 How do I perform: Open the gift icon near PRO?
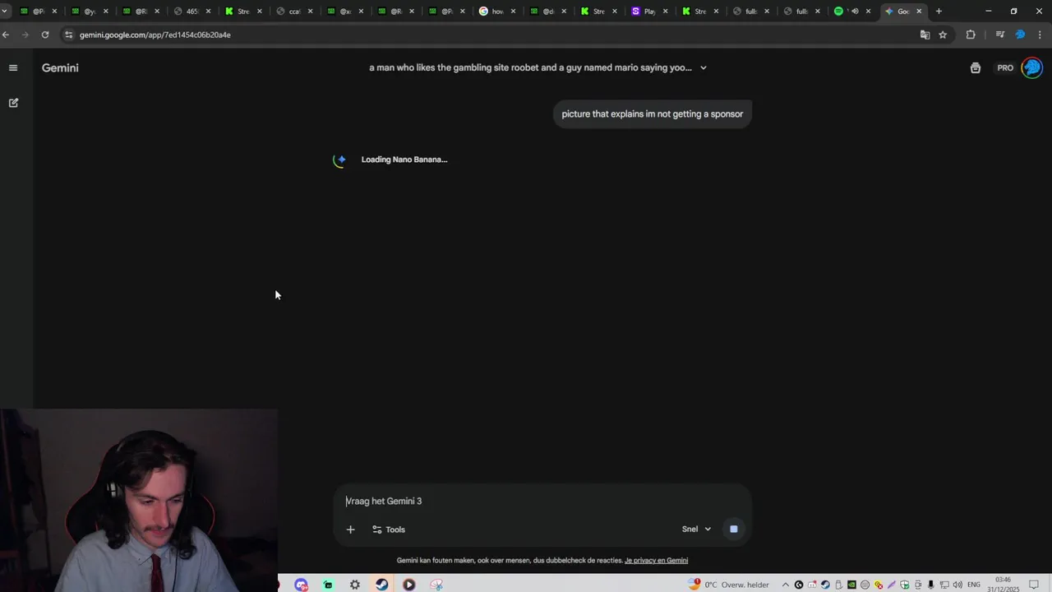click(x=975, y=67)
